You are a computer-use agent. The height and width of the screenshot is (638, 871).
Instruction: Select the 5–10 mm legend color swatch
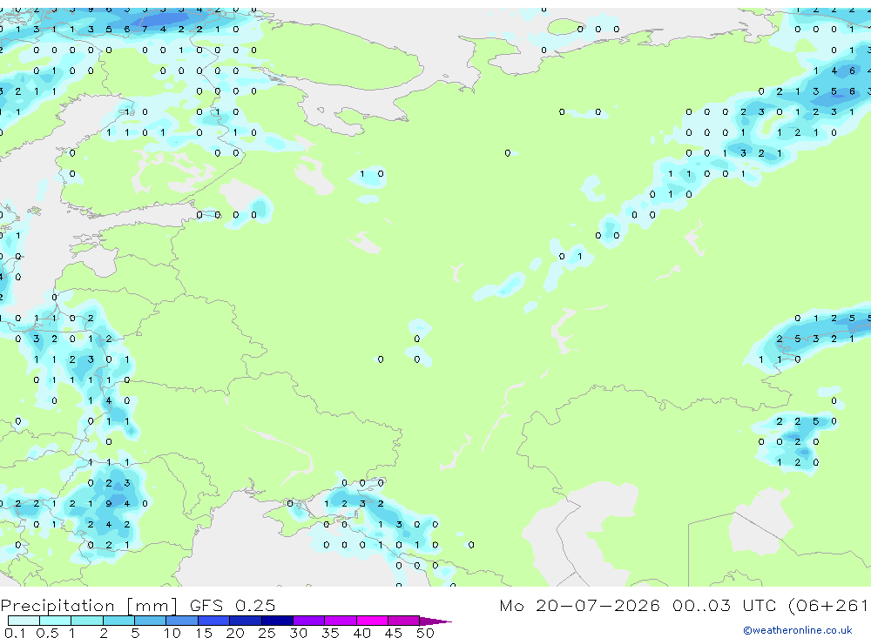[151, 621]
